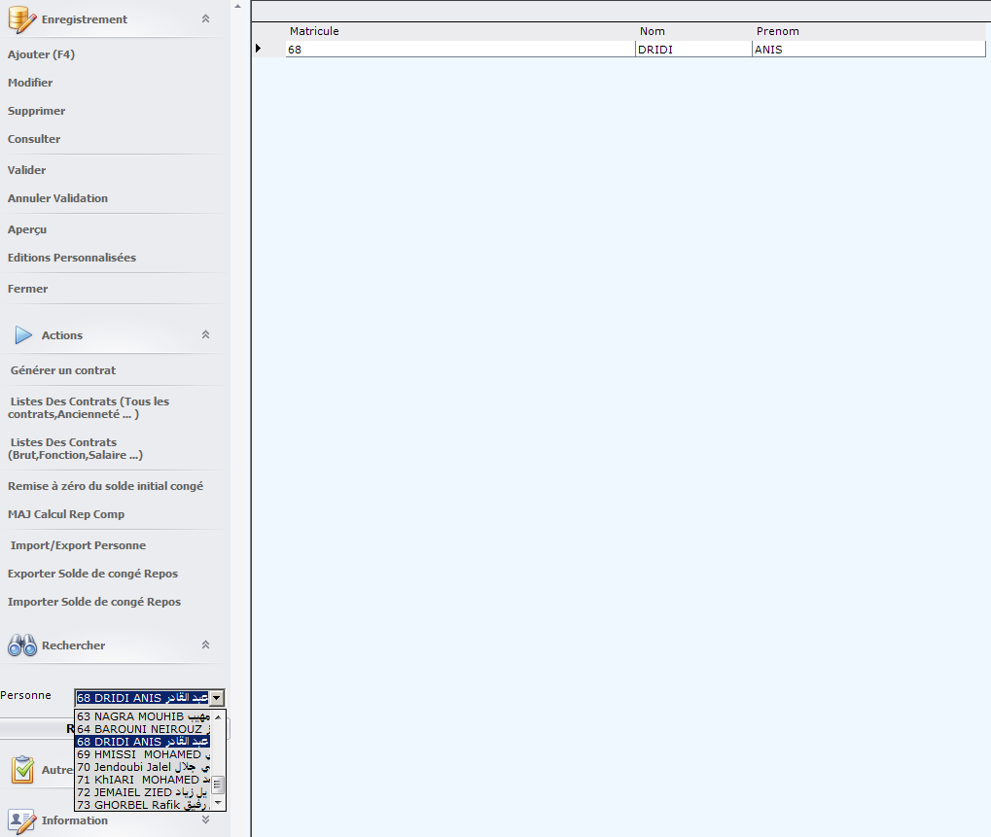Screen dimensions: 991x837
Task: Open Consulter option
Action: point(34,139)
